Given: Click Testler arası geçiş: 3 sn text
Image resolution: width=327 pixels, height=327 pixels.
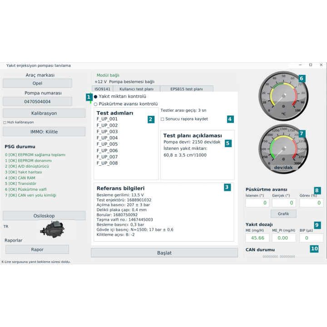Looking at the screenshot, I should point(183,110).
